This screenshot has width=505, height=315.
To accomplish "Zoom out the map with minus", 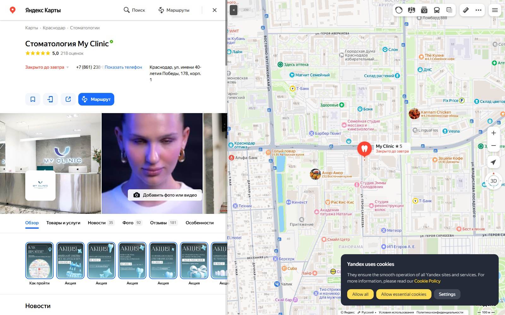I will [x=494, y=146].
